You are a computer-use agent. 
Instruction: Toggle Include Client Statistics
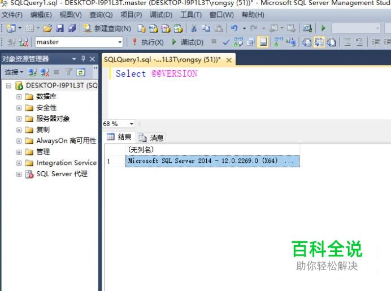tap(291, 42)
